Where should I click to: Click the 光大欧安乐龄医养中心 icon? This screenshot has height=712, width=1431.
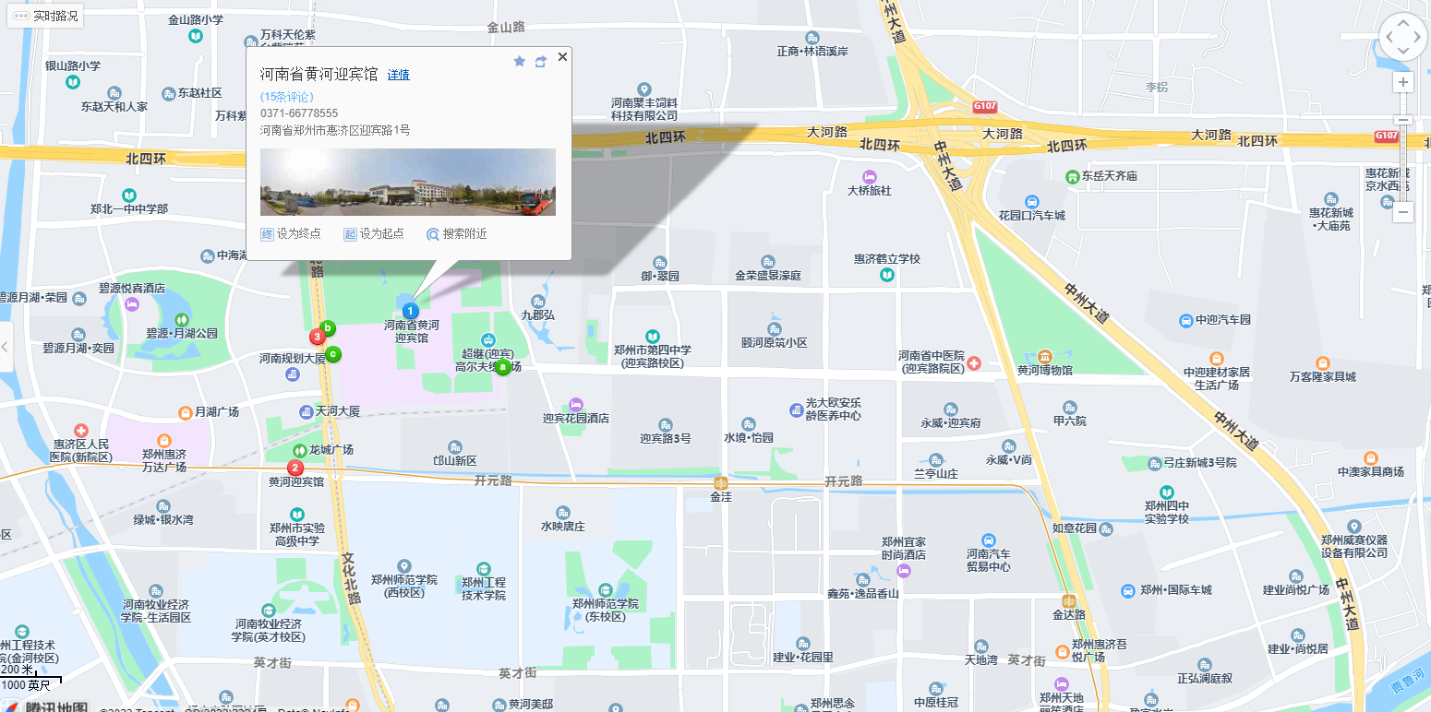[796, 409]
